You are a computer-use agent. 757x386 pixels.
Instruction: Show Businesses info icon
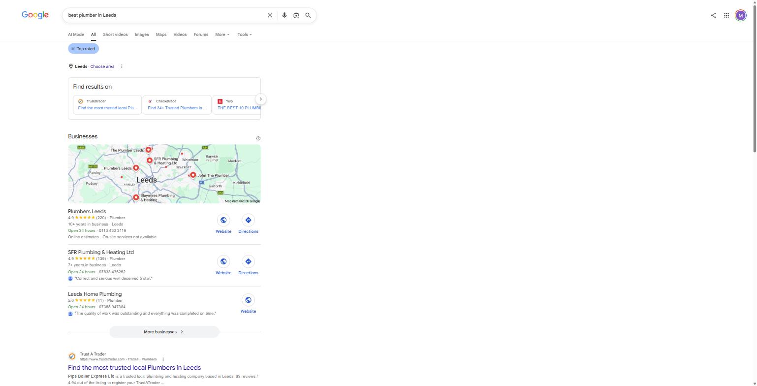pos(258,138)
